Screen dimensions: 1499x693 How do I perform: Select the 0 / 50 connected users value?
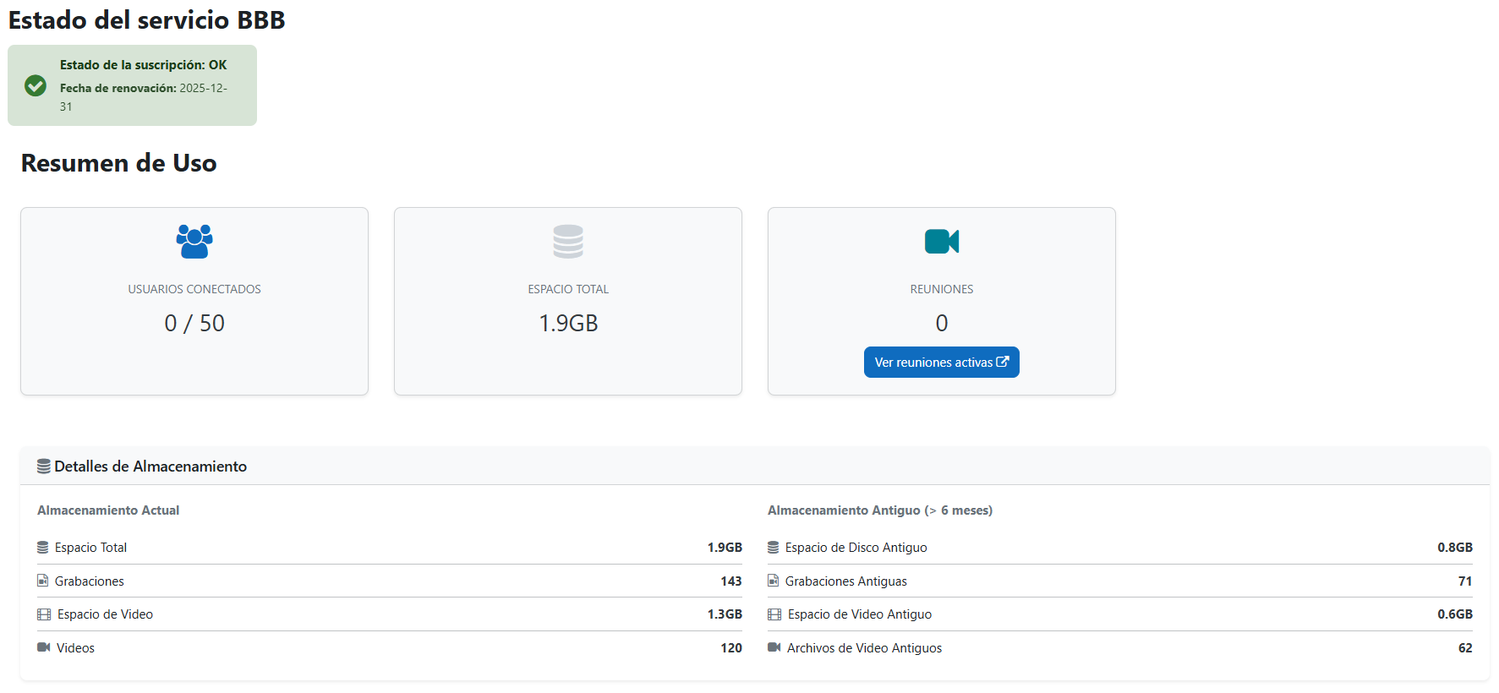click(x=194, y=323)
